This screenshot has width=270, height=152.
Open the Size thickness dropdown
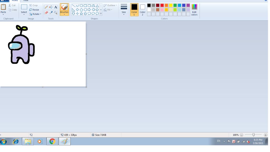(x=124, y=10)
